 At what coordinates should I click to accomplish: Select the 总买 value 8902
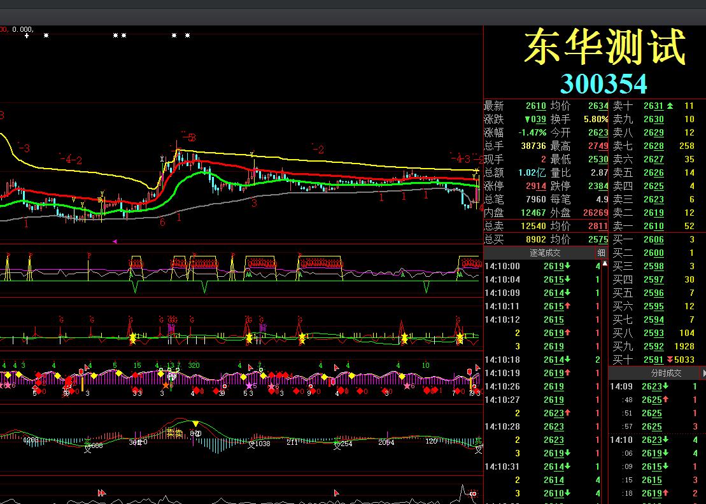536,239
